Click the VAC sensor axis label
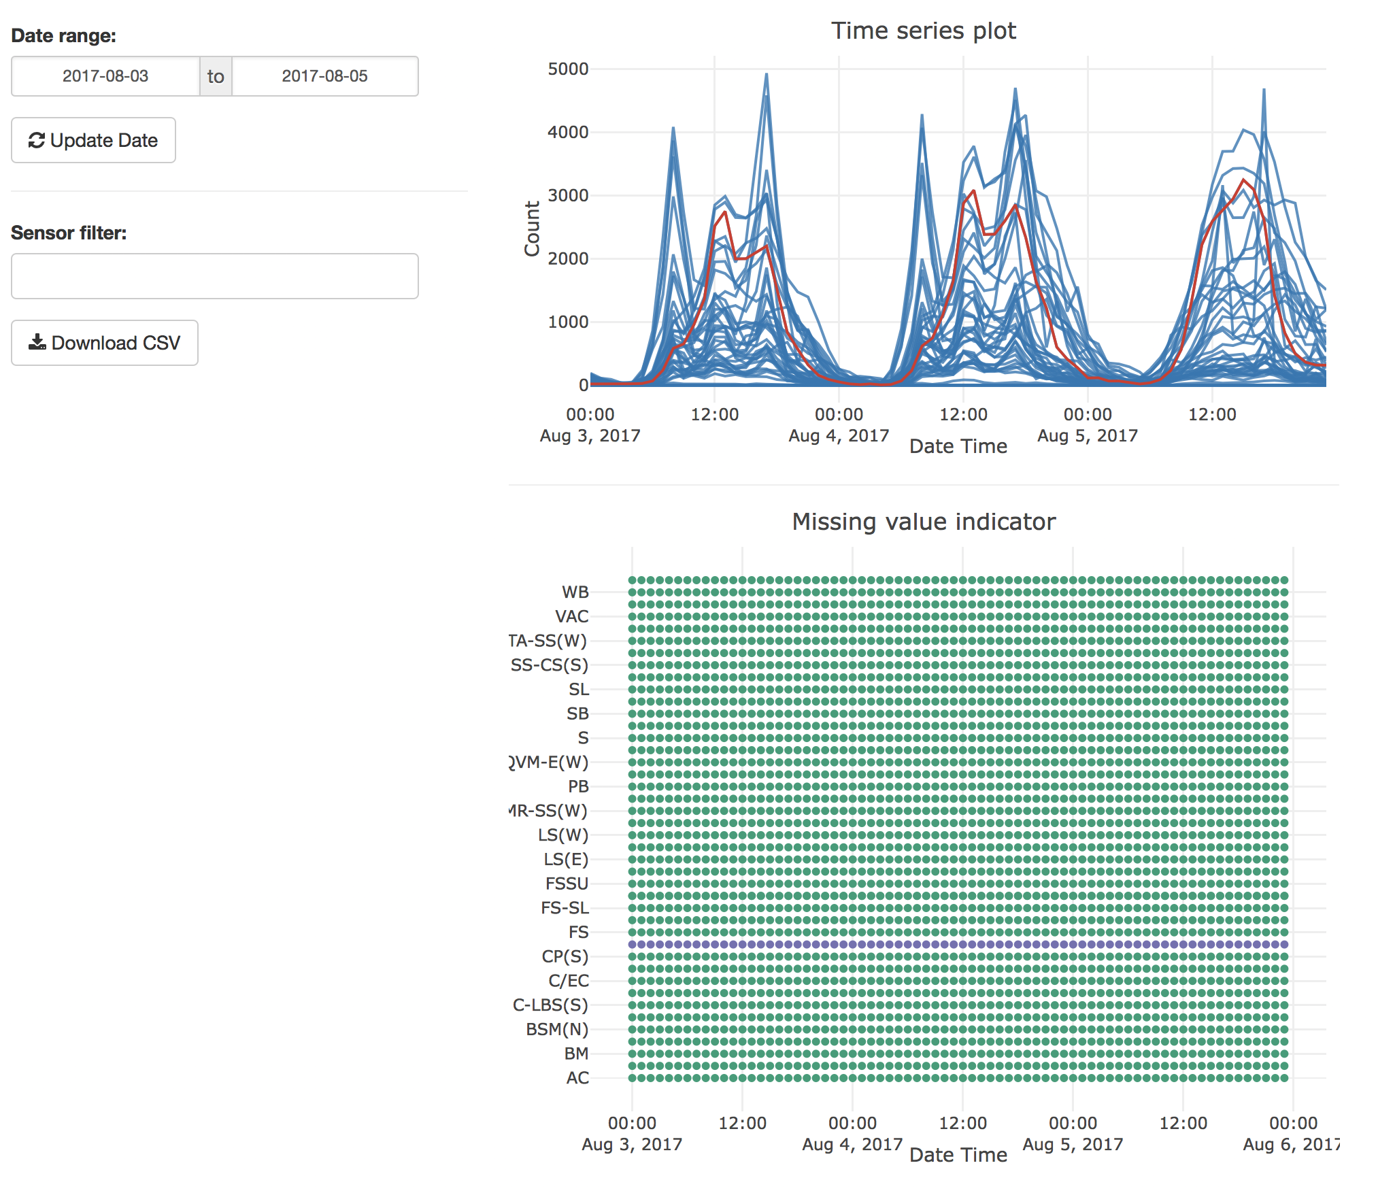 click(x=571, y=616)
